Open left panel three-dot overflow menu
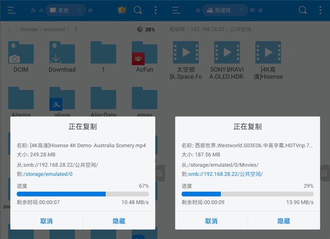This screenshot has width=330, height=239. (155, 10)
